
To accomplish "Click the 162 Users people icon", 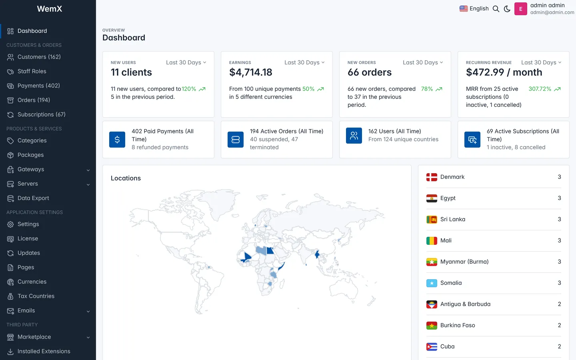I will 354,136.
